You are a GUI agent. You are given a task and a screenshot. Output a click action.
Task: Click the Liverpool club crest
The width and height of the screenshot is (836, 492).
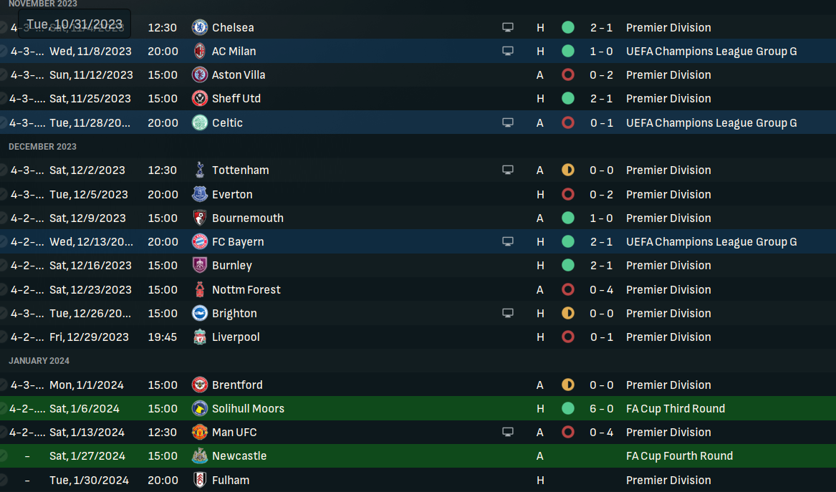pos(199,337)
